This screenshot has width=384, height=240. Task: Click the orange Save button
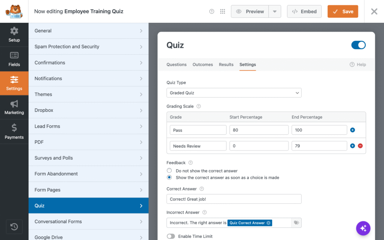(343, 12)
